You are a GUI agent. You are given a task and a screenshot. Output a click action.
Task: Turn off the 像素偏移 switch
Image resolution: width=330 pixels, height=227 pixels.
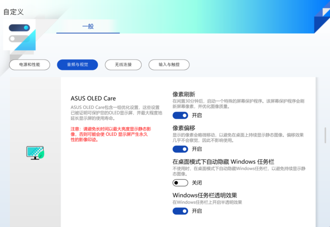[181, 149]
